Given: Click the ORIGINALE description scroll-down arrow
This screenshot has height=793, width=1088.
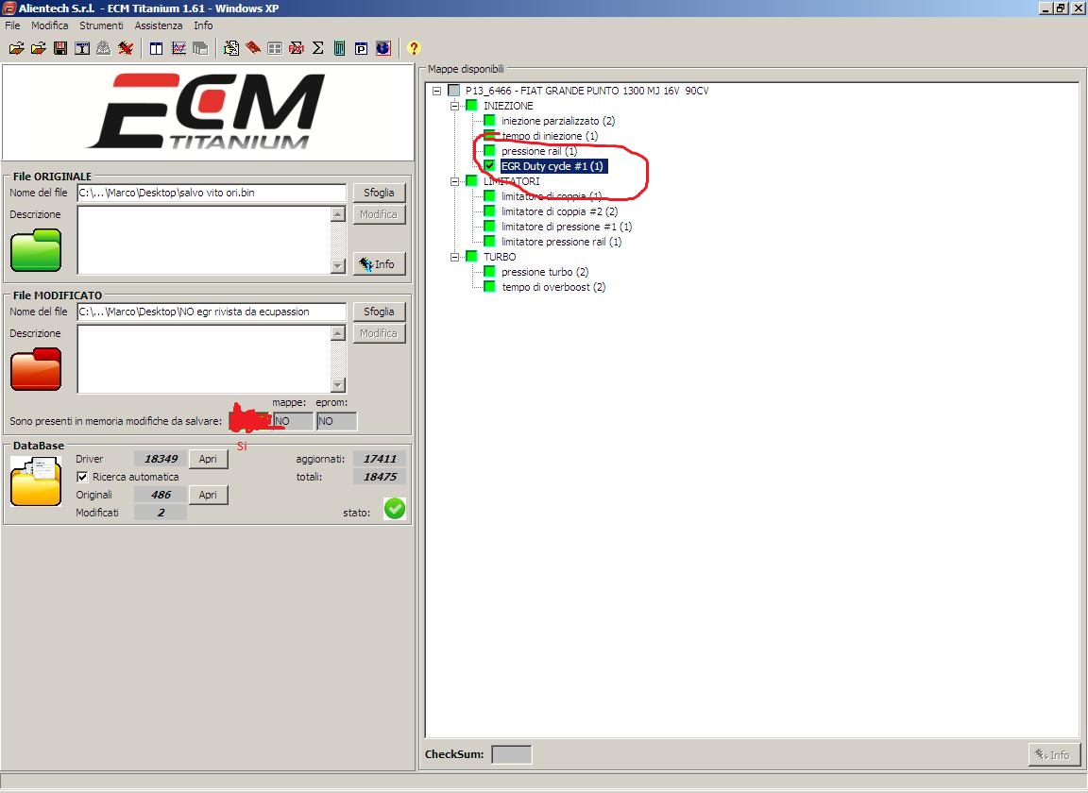Looking at the screenshot, I should (338, 265).
